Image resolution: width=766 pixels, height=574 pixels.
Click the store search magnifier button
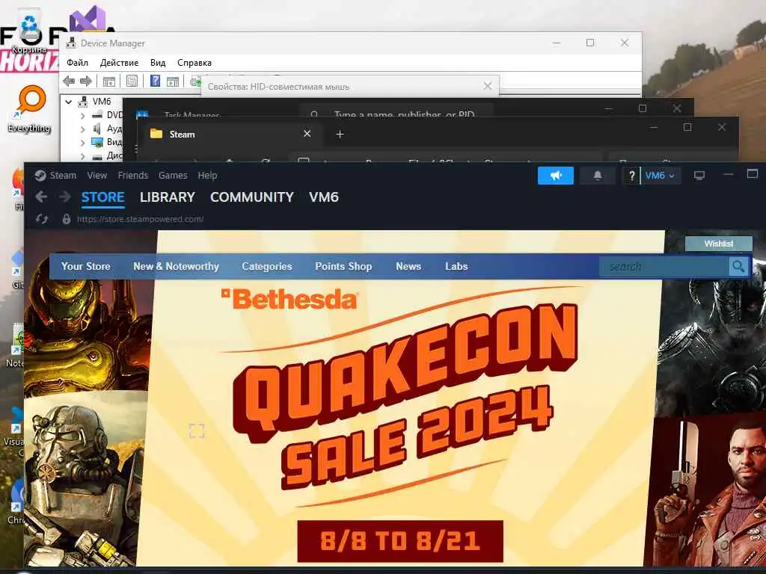point(738,267)
